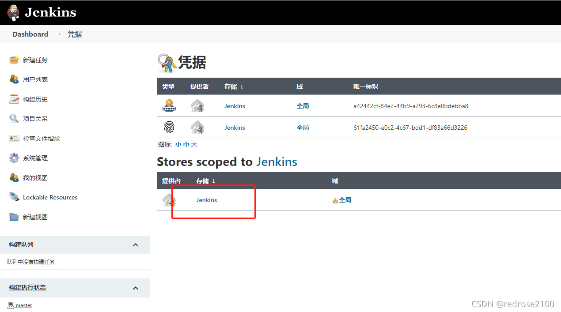Image resolution: width=561 pixels, height=312 pixels.
Task: Collapse the 构建执行状态 panel
Action: tap(136, 288)
